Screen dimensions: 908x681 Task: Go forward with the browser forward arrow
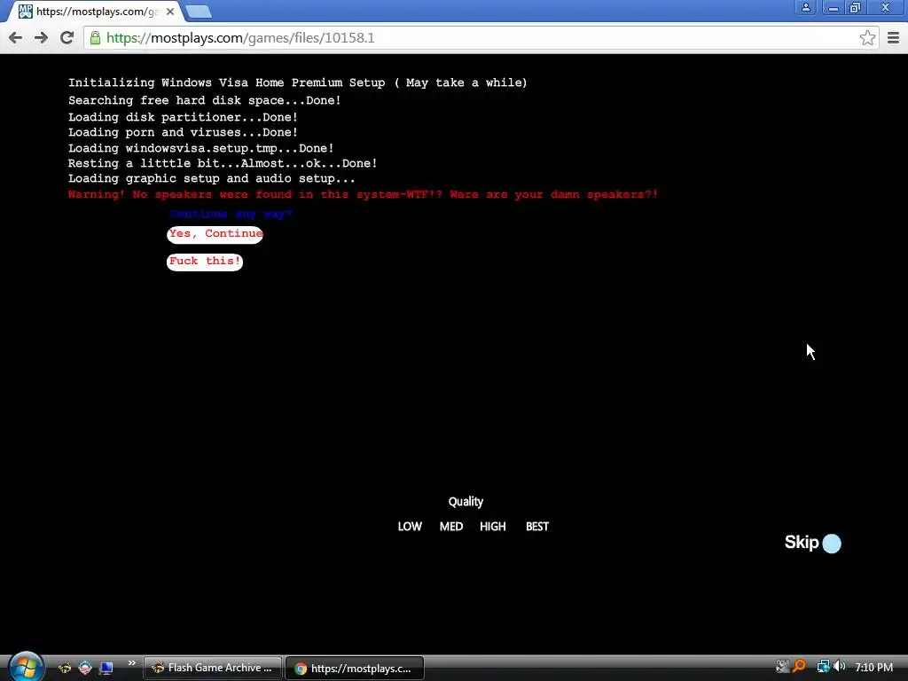click(x=41, y=38)
